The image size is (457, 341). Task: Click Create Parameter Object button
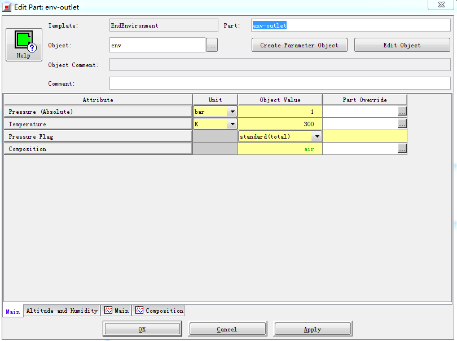[299, 45]
